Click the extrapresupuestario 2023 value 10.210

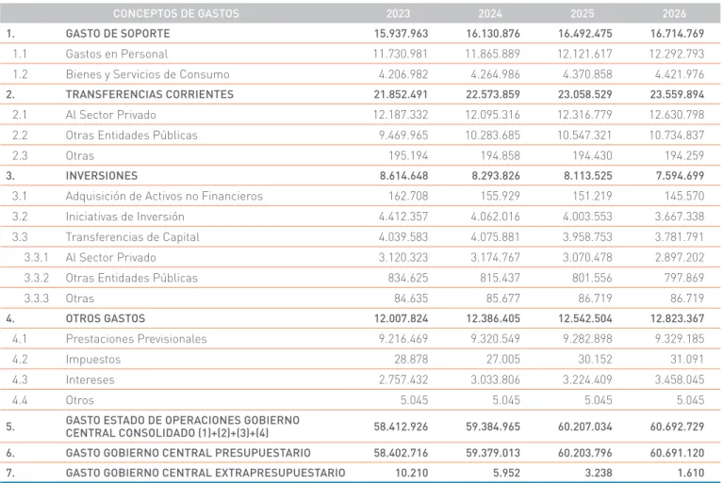click(412, 473)
